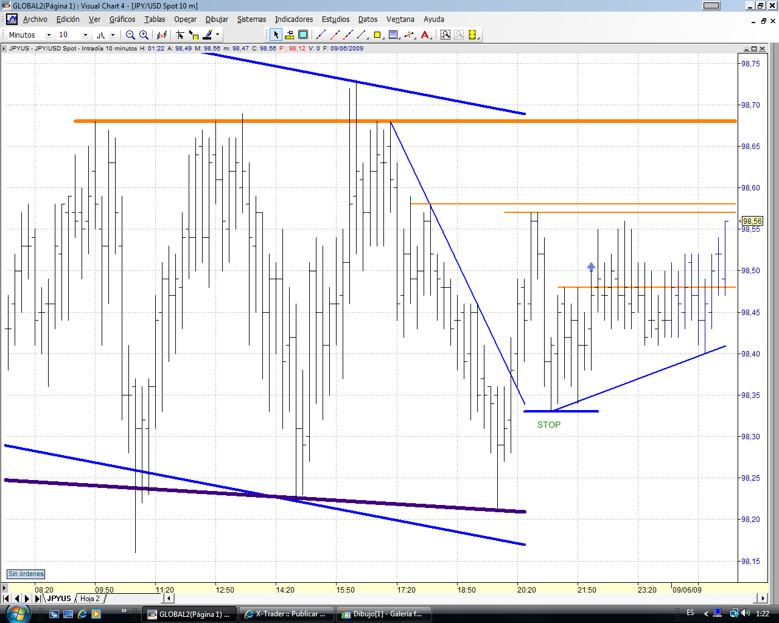Click the arrow with yellow note icon
Screen dimensions: 779x623
(194, 35)
